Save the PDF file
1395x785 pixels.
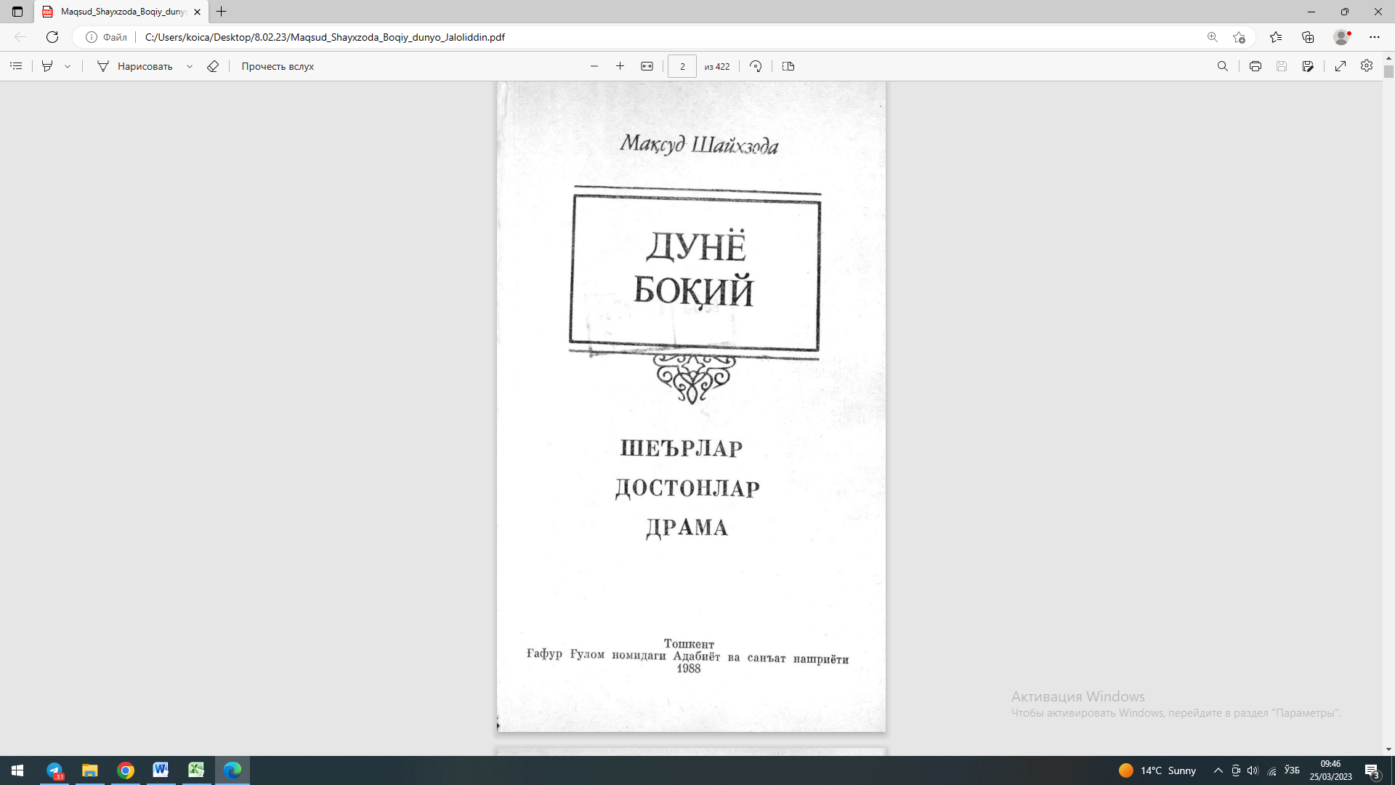tap(1282, 66)
